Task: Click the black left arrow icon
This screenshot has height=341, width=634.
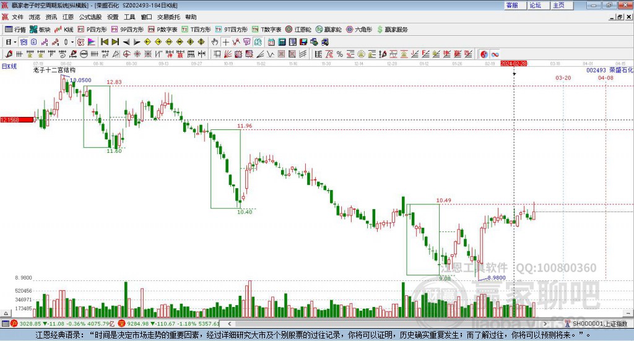Action: 126,42
